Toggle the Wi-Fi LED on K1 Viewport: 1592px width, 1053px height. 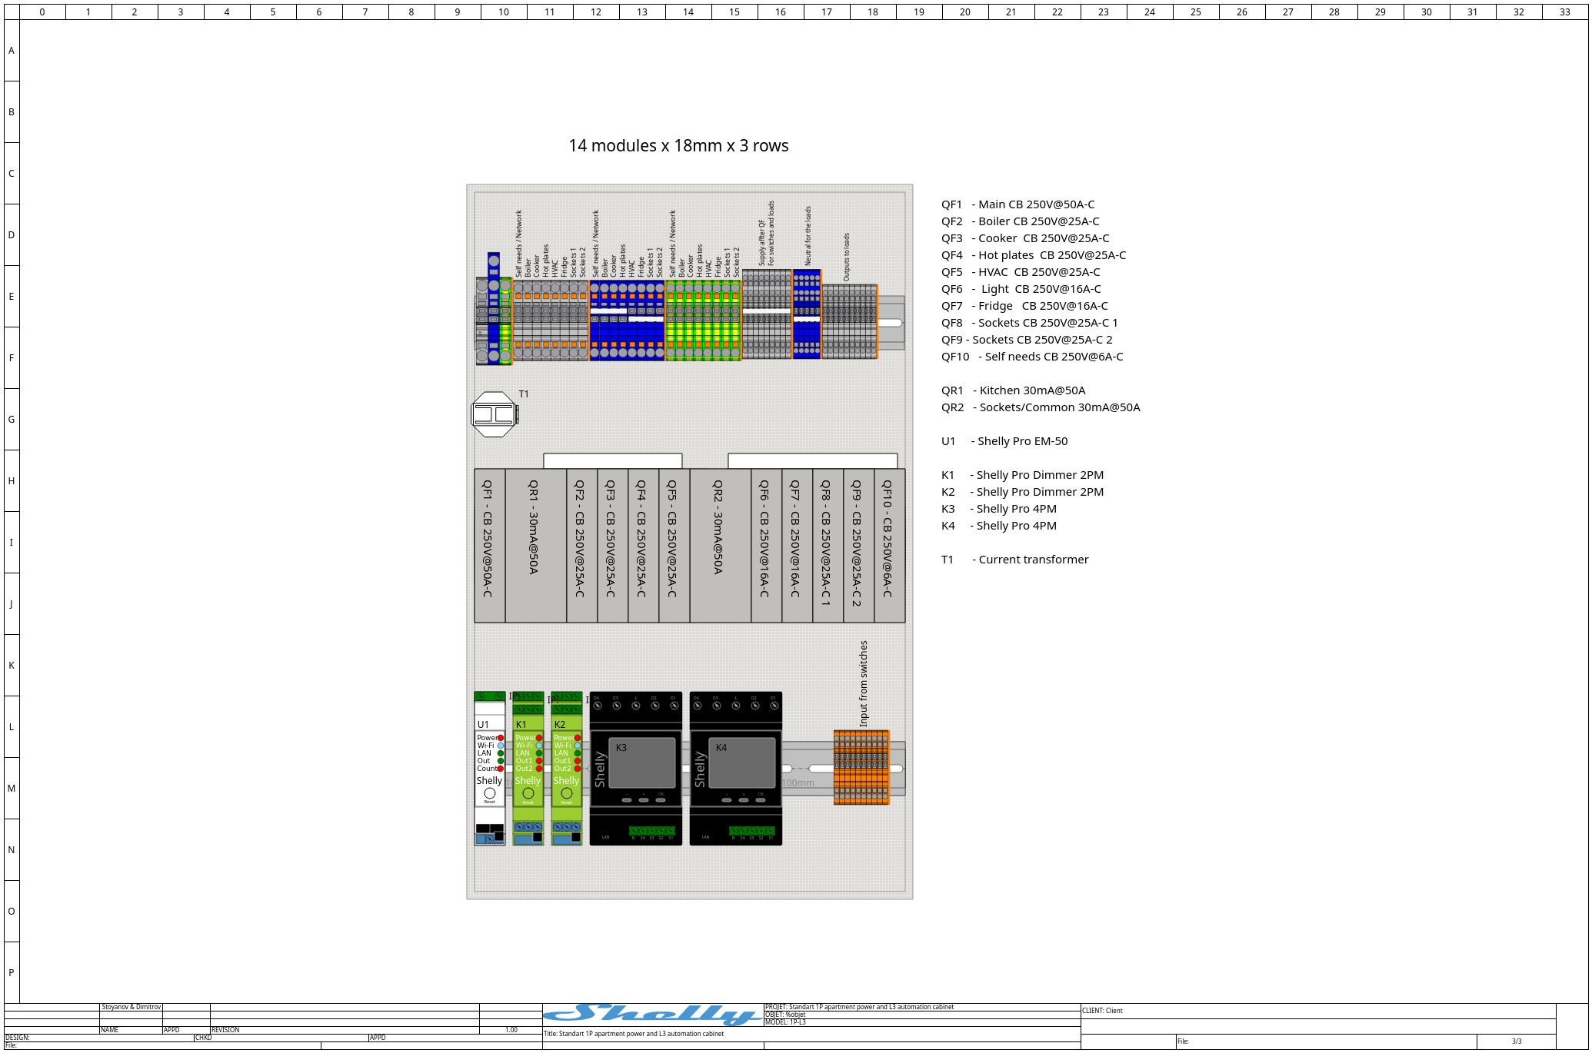coord(539,745)
